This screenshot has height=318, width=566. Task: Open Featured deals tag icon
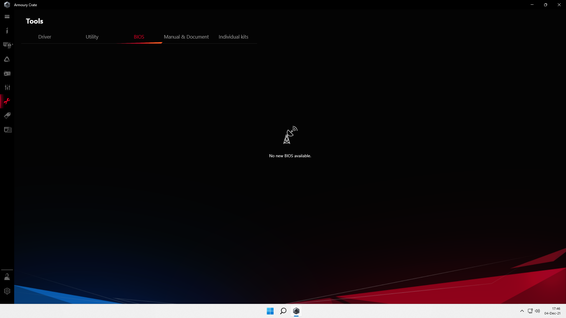pos(7,115)
